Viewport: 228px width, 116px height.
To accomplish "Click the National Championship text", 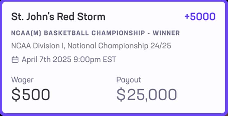I will [108, 46].
